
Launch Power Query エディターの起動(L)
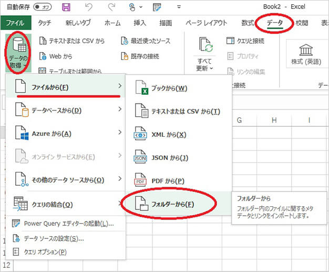pyautogui.click(x=66, y=224)
